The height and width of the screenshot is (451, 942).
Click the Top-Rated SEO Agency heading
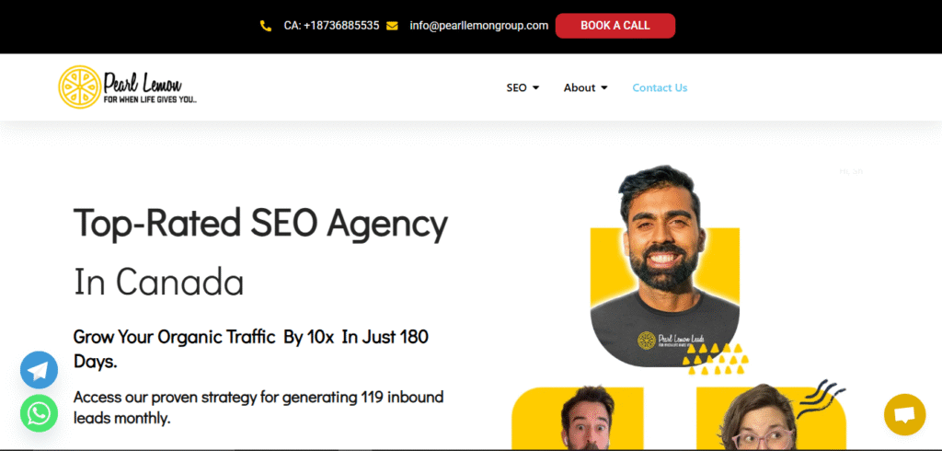[260, 224]
